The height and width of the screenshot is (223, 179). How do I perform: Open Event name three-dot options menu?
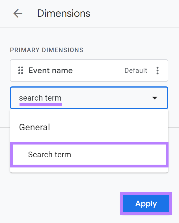158,70
